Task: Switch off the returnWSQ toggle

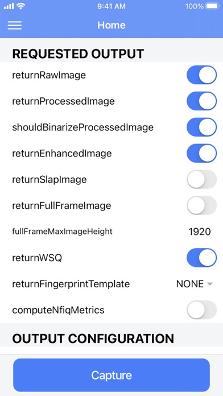Action: (x=201, y=258)
